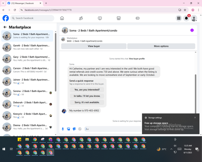Open Gary conversation in the list
202x162 pixels.
27,58
